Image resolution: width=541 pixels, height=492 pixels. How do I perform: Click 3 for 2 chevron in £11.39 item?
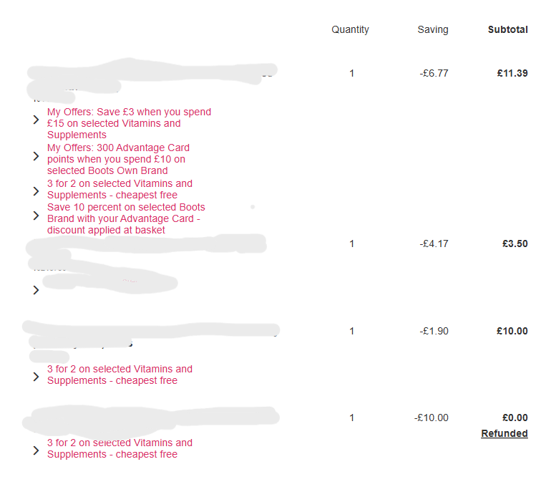(36, 191)
